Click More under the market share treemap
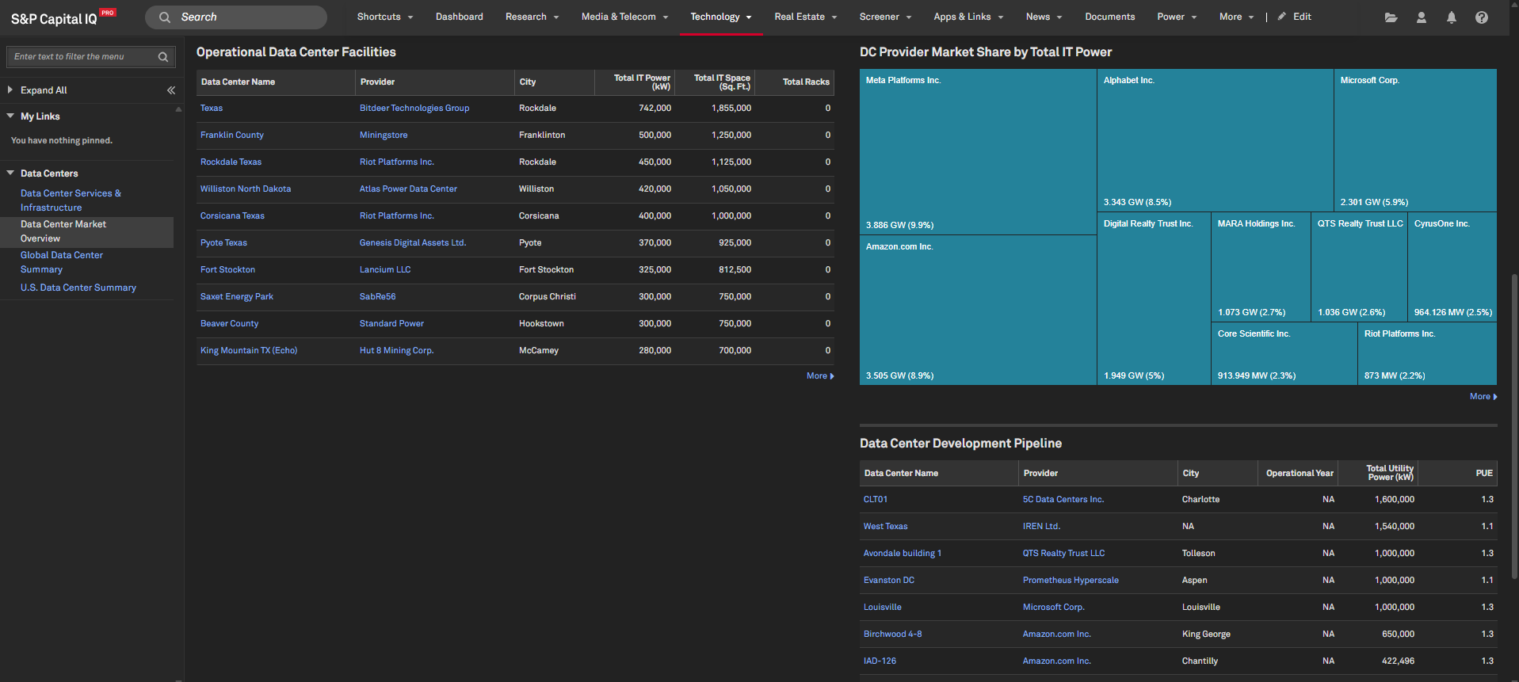The width and height of the screenshot is (1519, 682). (x=1483, y=397)
